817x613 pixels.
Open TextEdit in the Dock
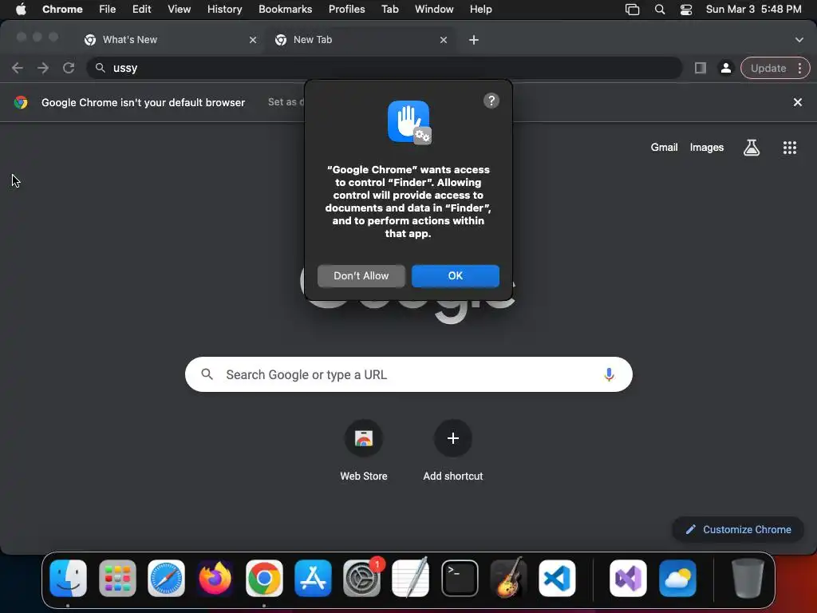click(411, 578)
